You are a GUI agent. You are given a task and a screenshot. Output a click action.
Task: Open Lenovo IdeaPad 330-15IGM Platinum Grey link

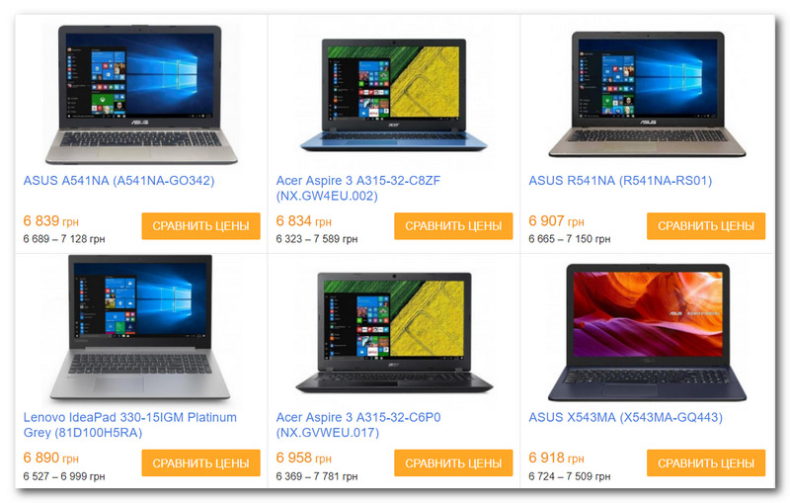(x=130, y=425)
